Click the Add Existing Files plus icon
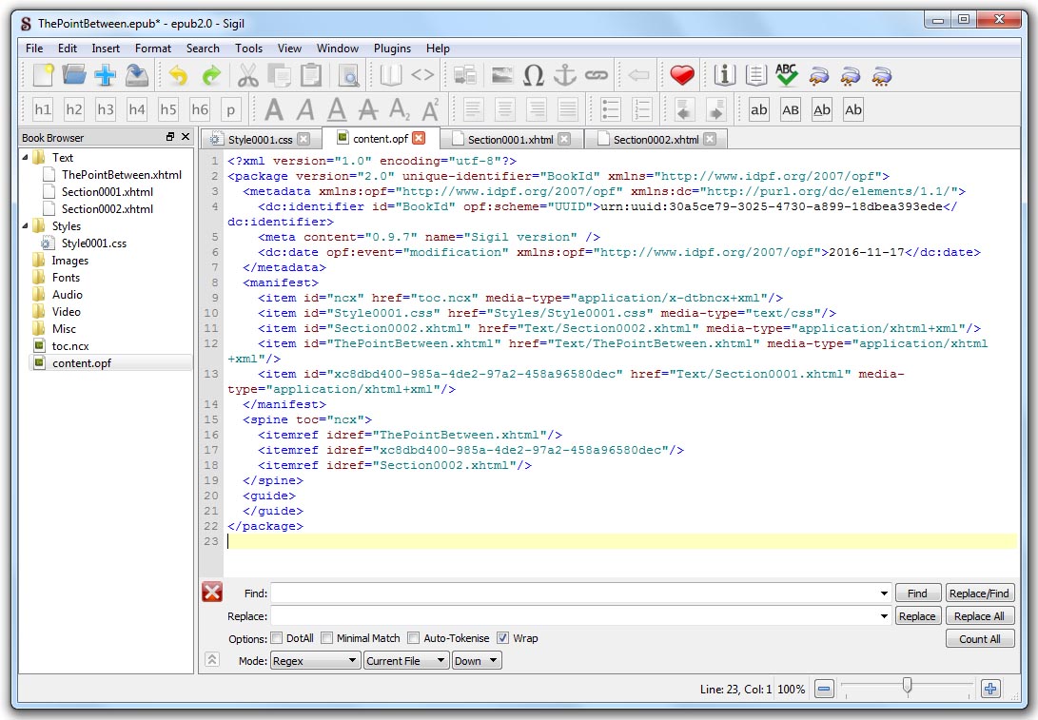Viewport: 1038px width, 720px height. 105,75
